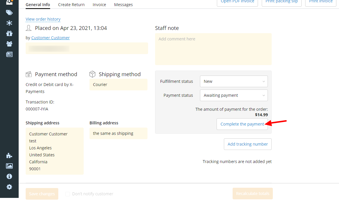
Task: Open the users group icon in the sidebar
Action: coord(9,44)
